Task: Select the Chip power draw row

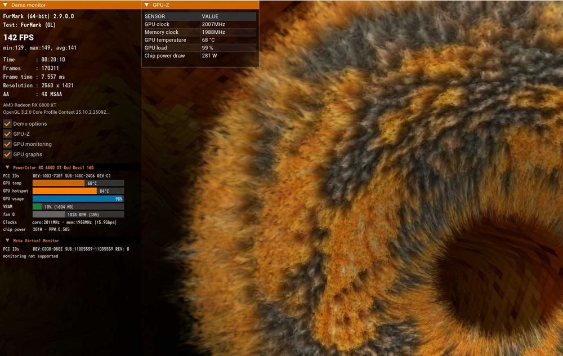Action: pos(200,56)
